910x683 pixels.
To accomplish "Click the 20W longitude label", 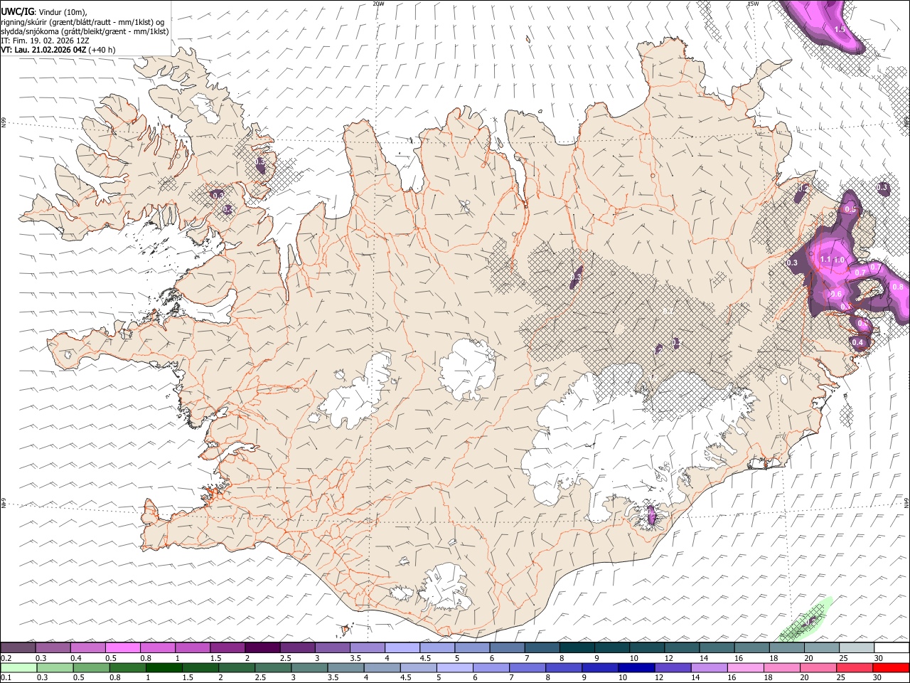I will [x=378, y=4].
